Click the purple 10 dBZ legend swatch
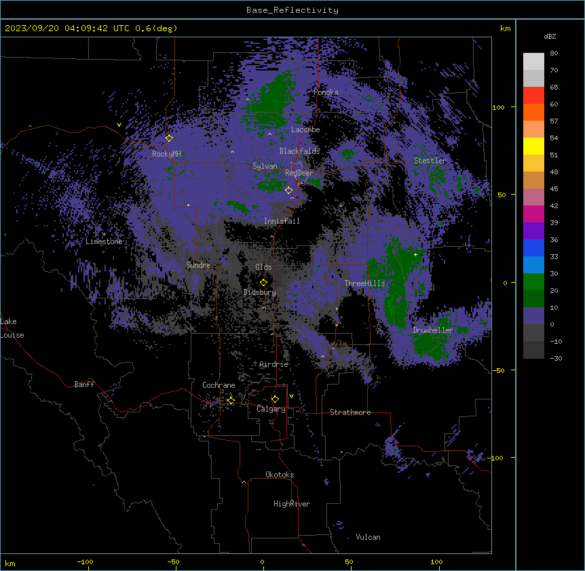 pos(533,316)
